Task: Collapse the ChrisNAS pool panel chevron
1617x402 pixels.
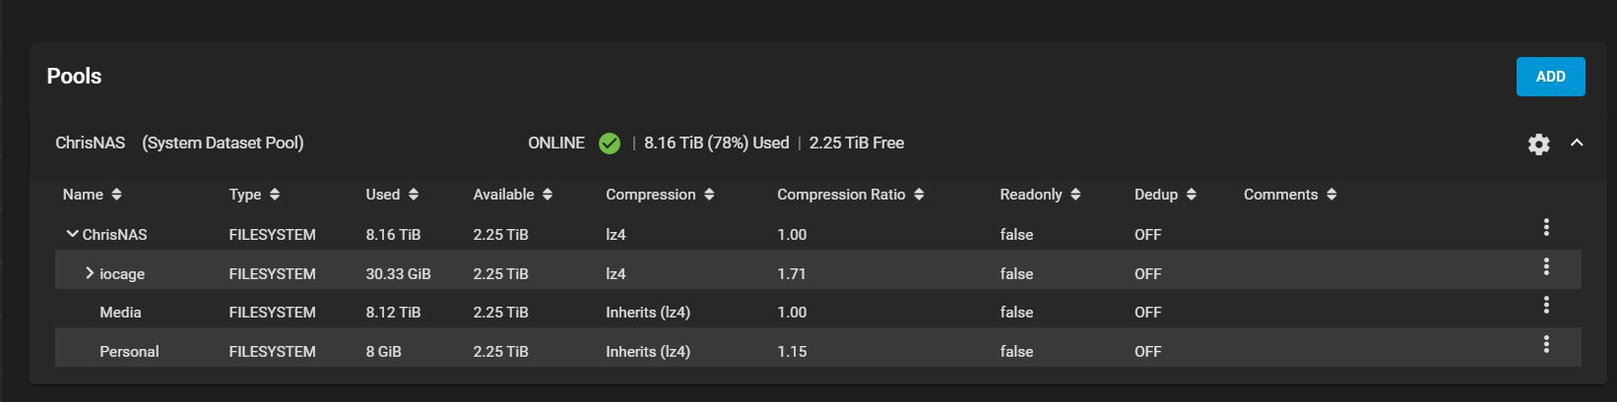Action: point(1577,144)
